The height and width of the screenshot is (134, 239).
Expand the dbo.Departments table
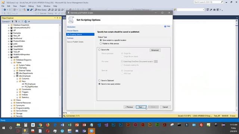point(15,73)
